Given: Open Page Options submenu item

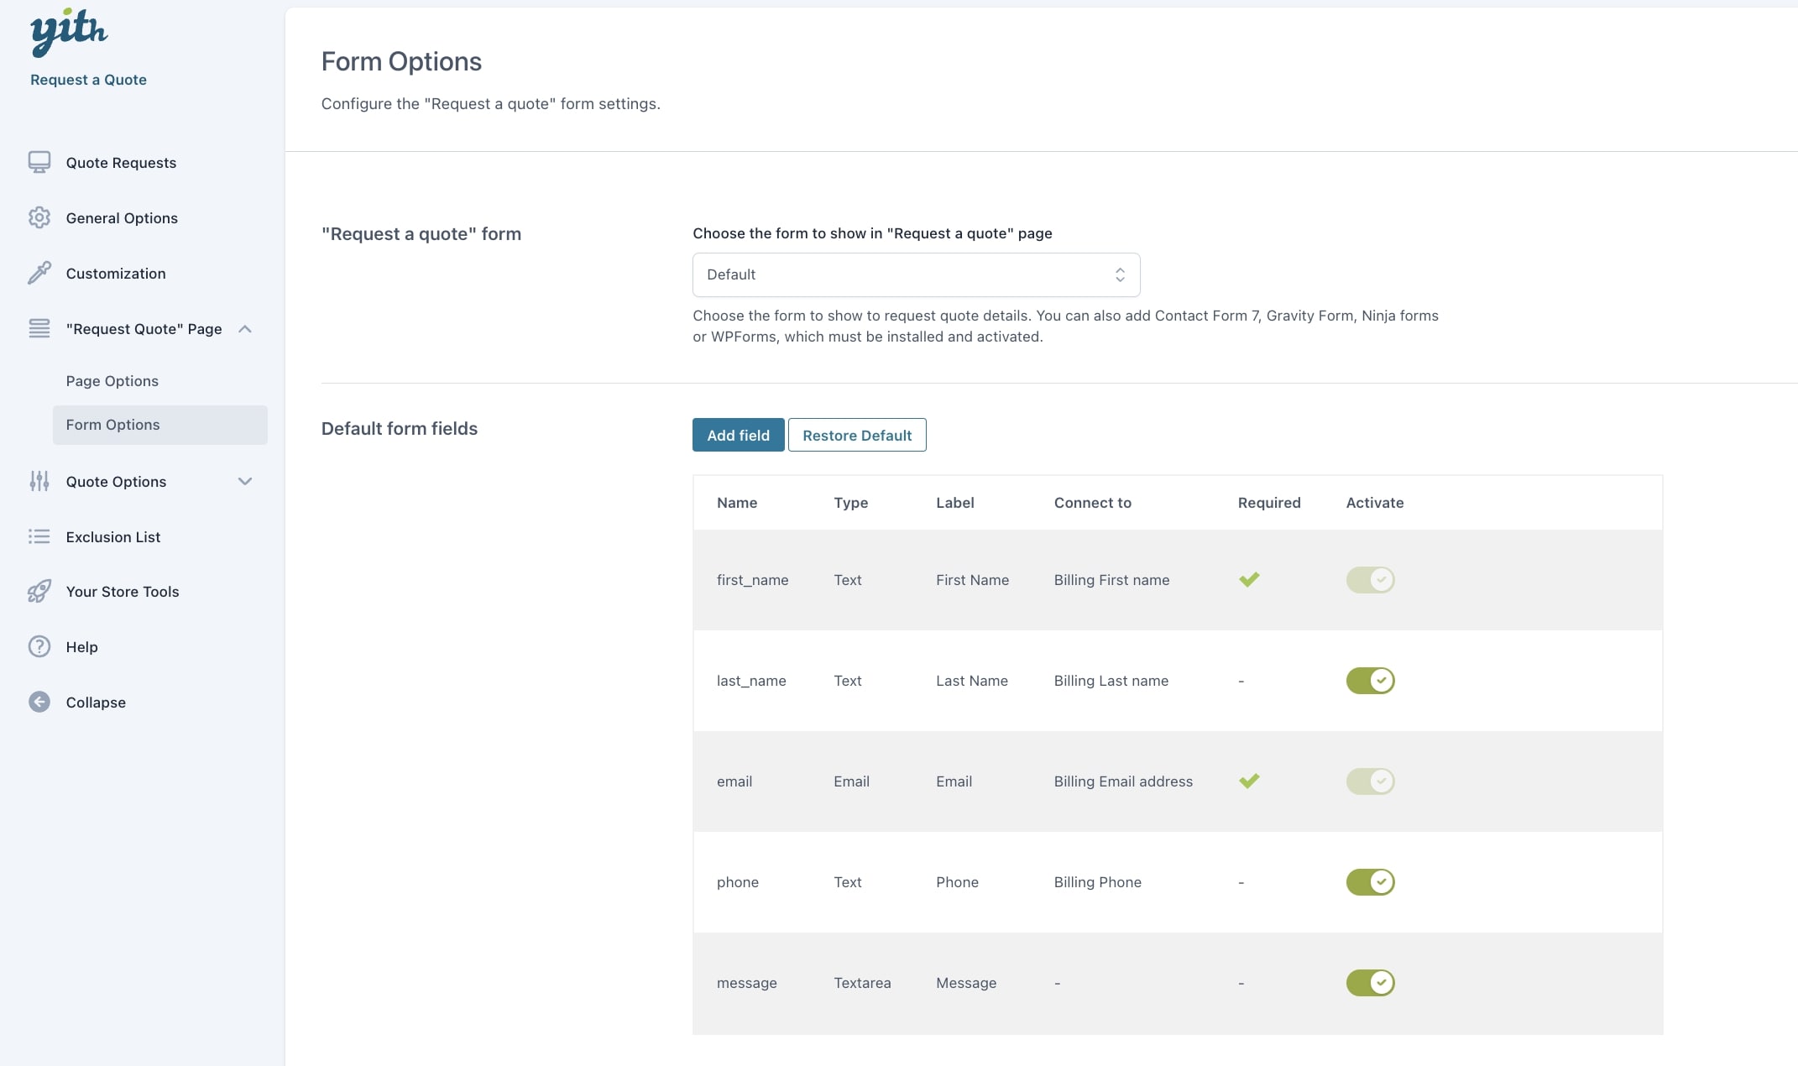Looking at the screenshot, I should pyautogui.click(x=112, y=380).
